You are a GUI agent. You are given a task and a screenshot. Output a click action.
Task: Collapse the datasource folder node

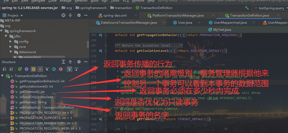point(11,52)
